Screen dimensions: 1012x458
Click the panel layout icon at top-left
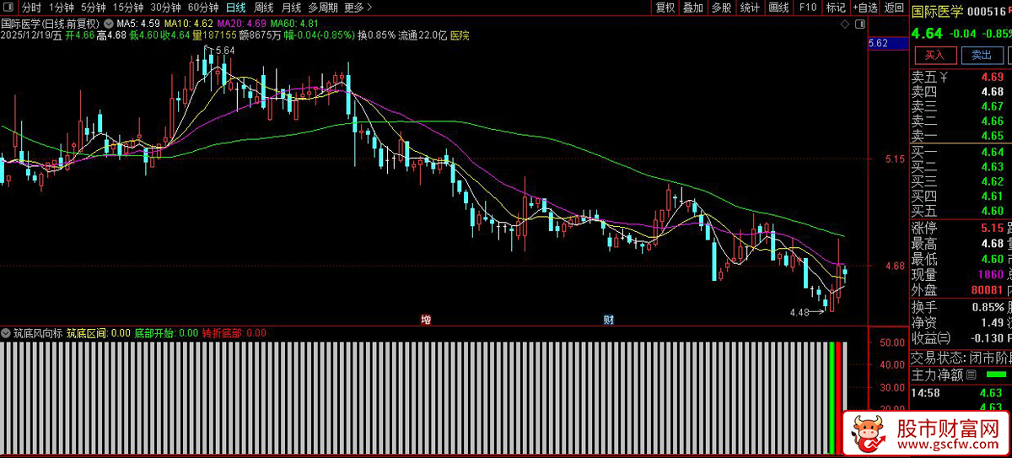click(x=9, y=8)
